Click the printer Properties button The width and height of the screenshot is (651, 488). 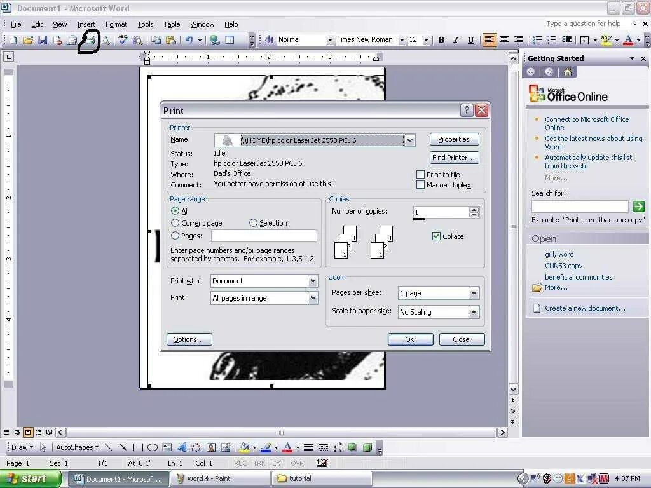pos(454,139)
